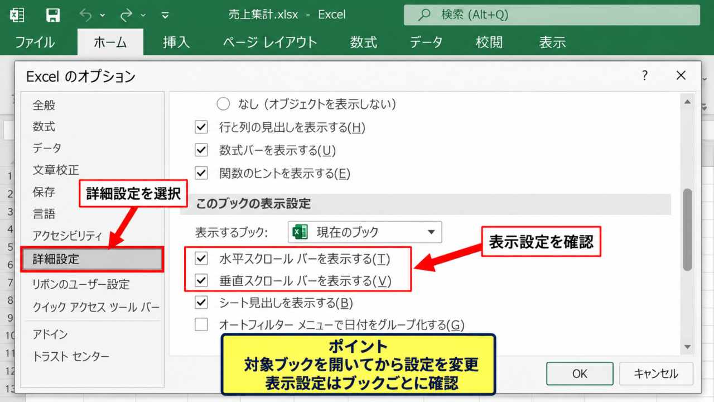Select リボンのユーザー設定 category
714x402 pixels.
click(x=93, y=285)
